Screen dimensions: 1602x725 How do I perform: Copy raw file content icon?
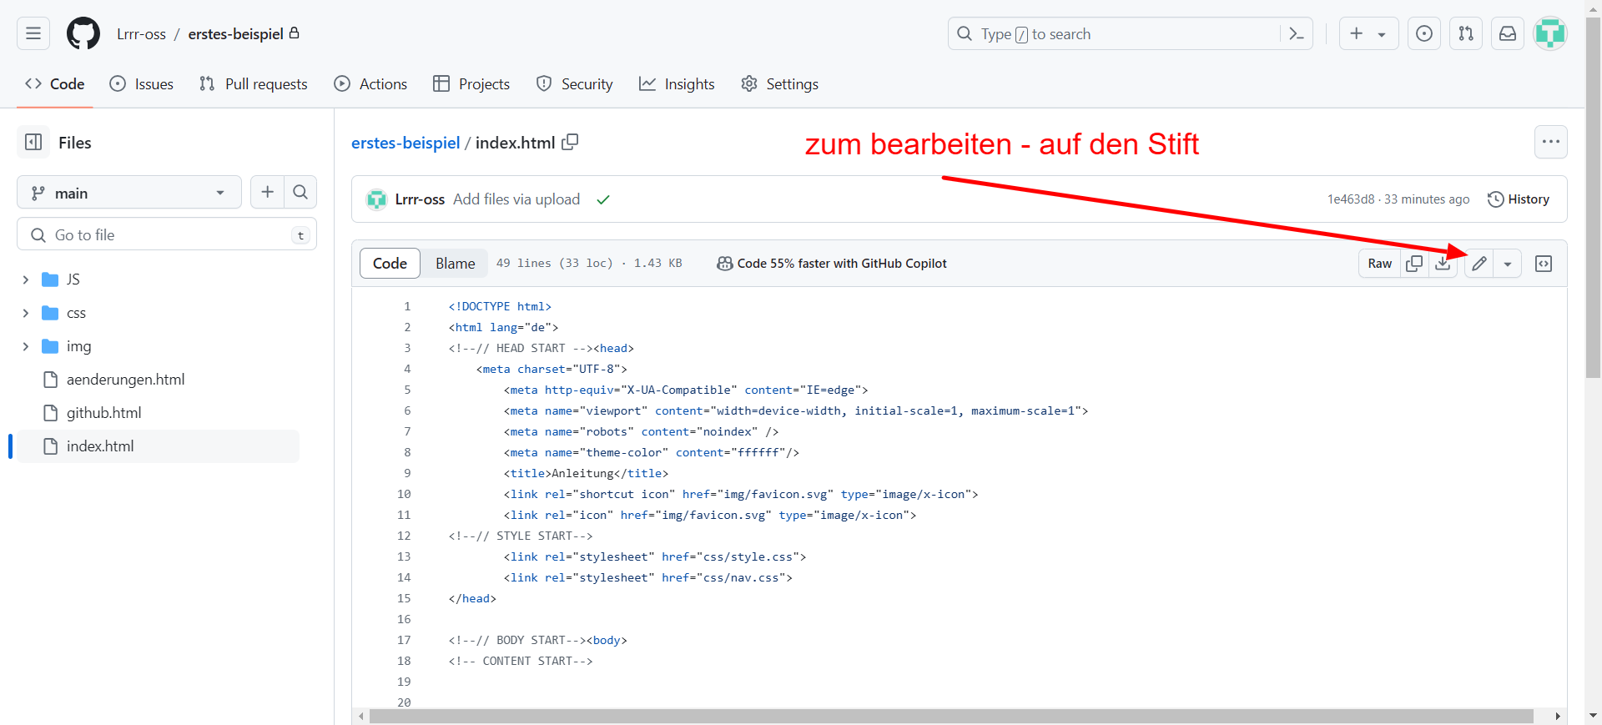click(1414, 264)
